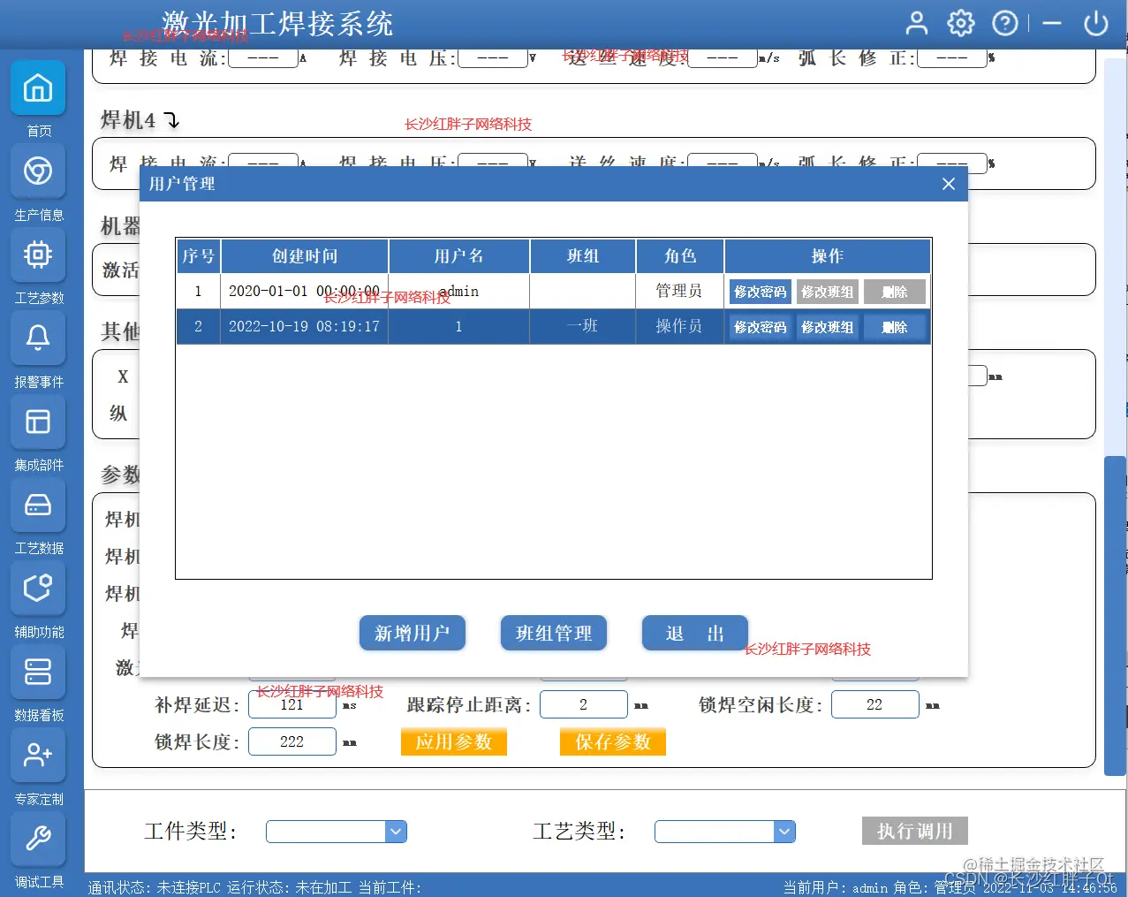Screen dimensions: 1128x897
Task: Open the settings gear in title bar
Action: pos(960,23)
